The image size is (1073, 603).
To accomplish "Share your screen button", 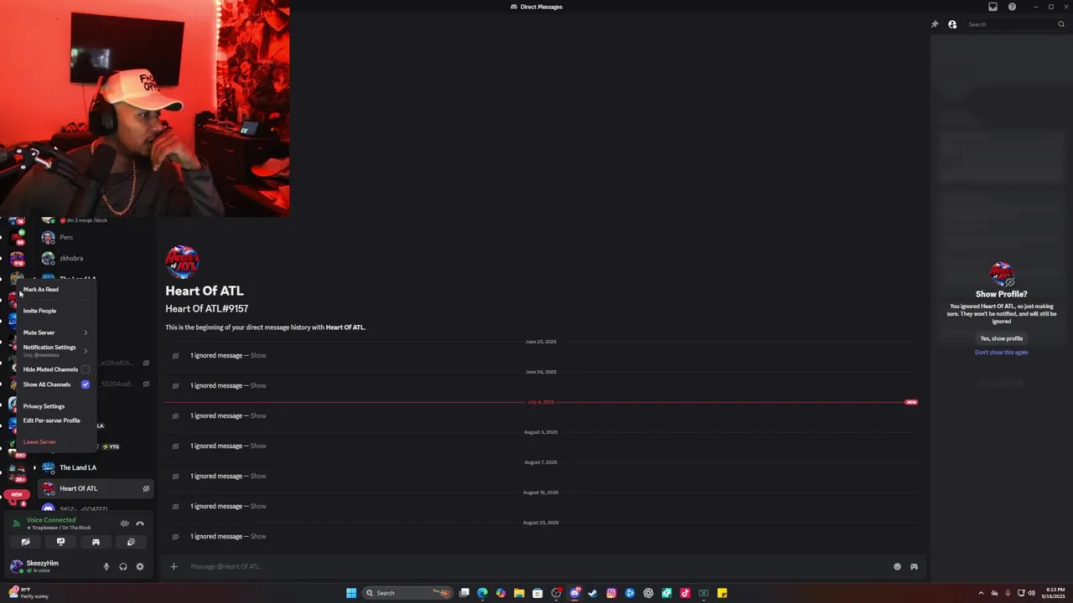I will [60, 542].
